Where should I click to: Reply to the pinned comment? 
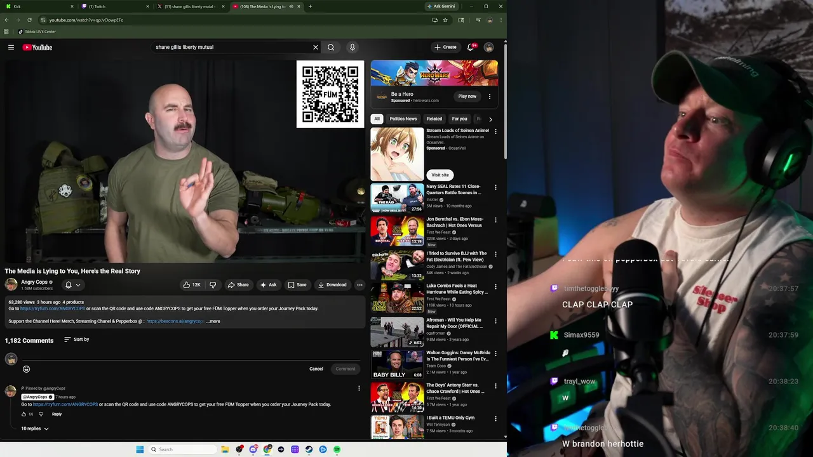57,414
